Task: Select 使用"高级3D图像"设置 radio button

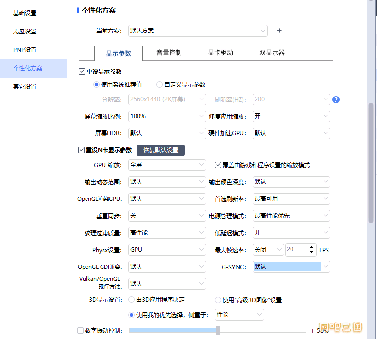Action: coord(218,300)
